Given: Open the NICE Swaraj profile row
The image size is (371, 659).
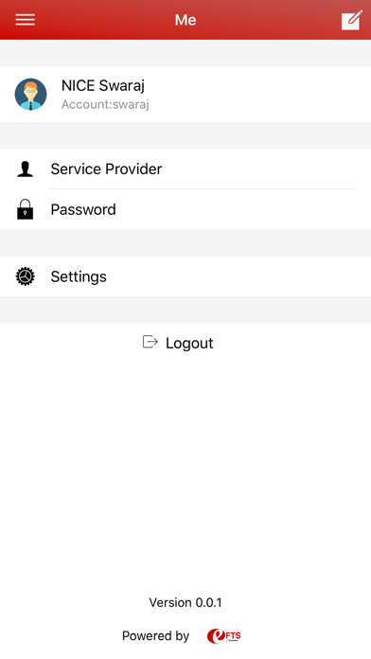Looking at the screenshot, I should (185, 94).
